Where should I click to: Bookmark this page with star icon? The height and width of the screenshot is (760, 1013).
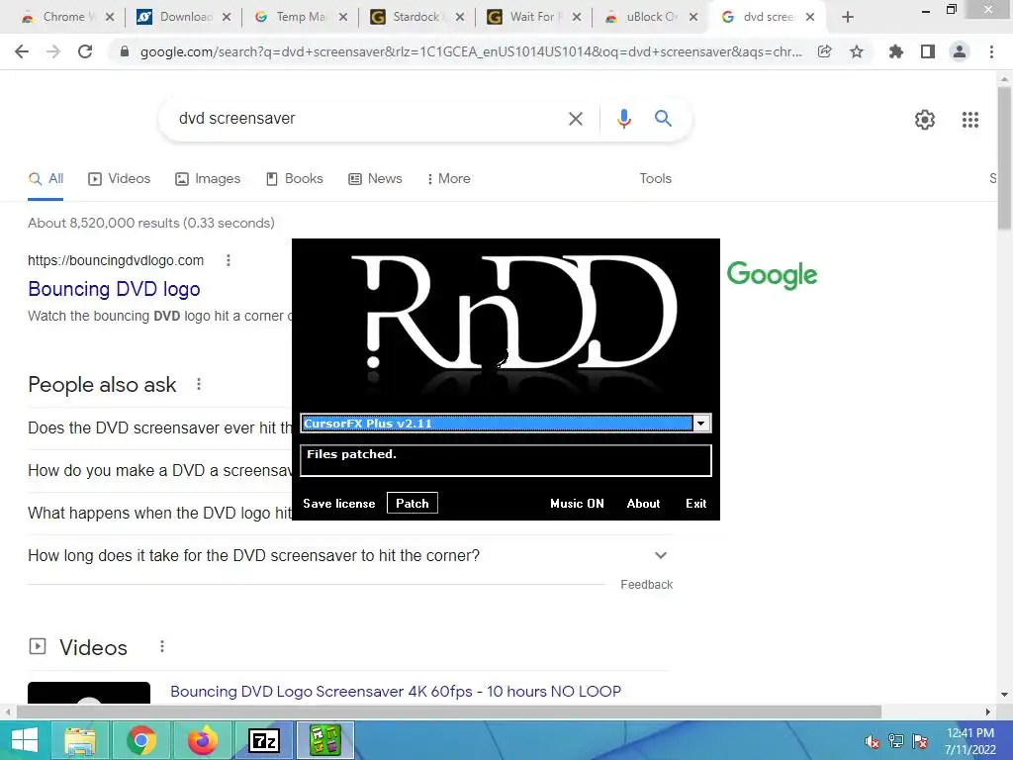tap(857, 51)
